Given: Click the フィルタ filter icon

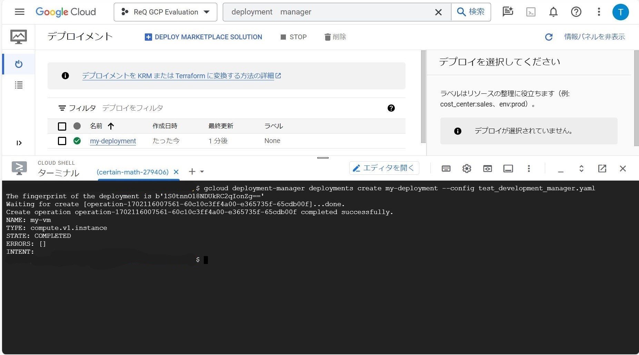Looking at the screenshot, I should coord(62,108).
